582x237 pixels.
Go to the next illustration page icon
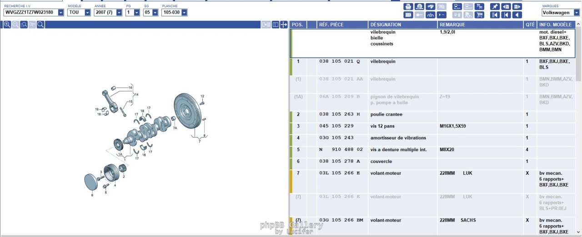(x=517, y=7)
